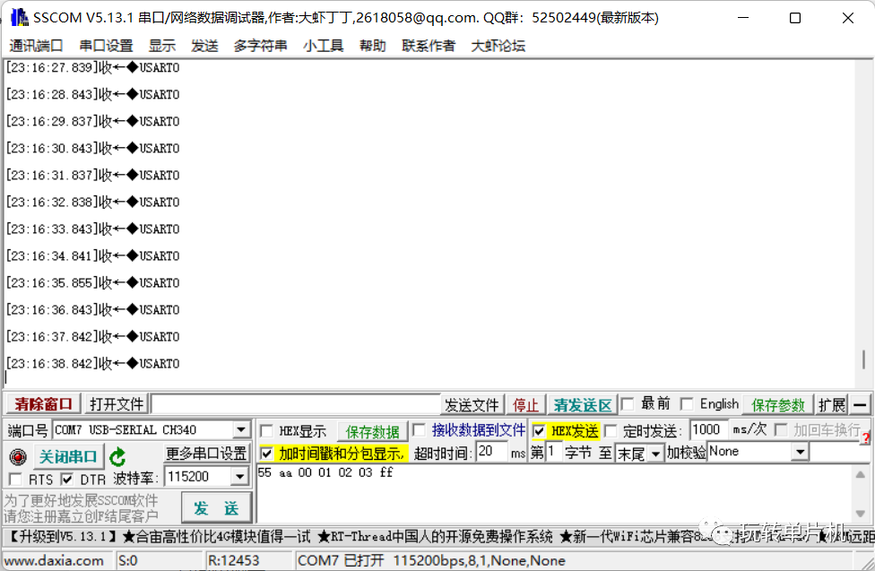Click the port status indicator beside 关闭串口
875x571 pixels.
point(15,455)
